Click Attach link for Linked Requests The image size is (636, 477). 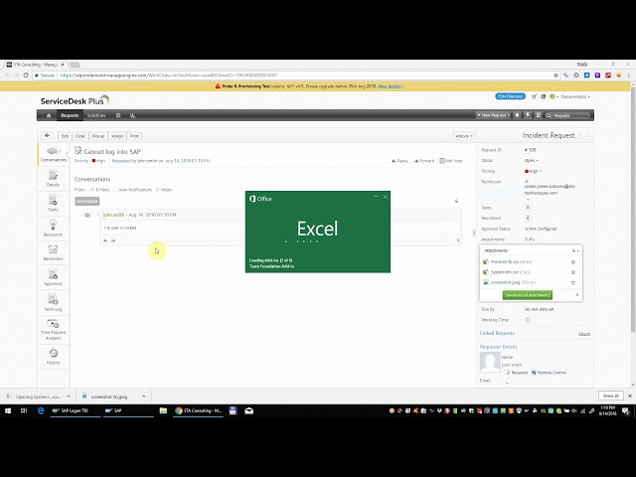coord(584,334)
